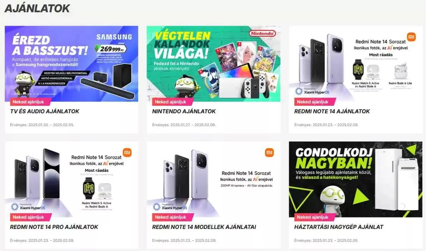Open the REDMI NOTE 14 AJÁNLATOK title
The width and height of the screenshot is (426, 251).
point(332,112)
